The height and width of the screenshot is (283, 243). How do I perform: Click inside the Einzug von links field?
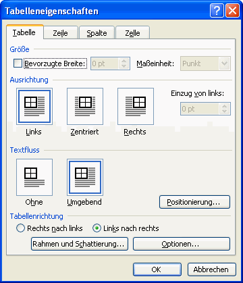pyautogui.click(x=200, y=109)
